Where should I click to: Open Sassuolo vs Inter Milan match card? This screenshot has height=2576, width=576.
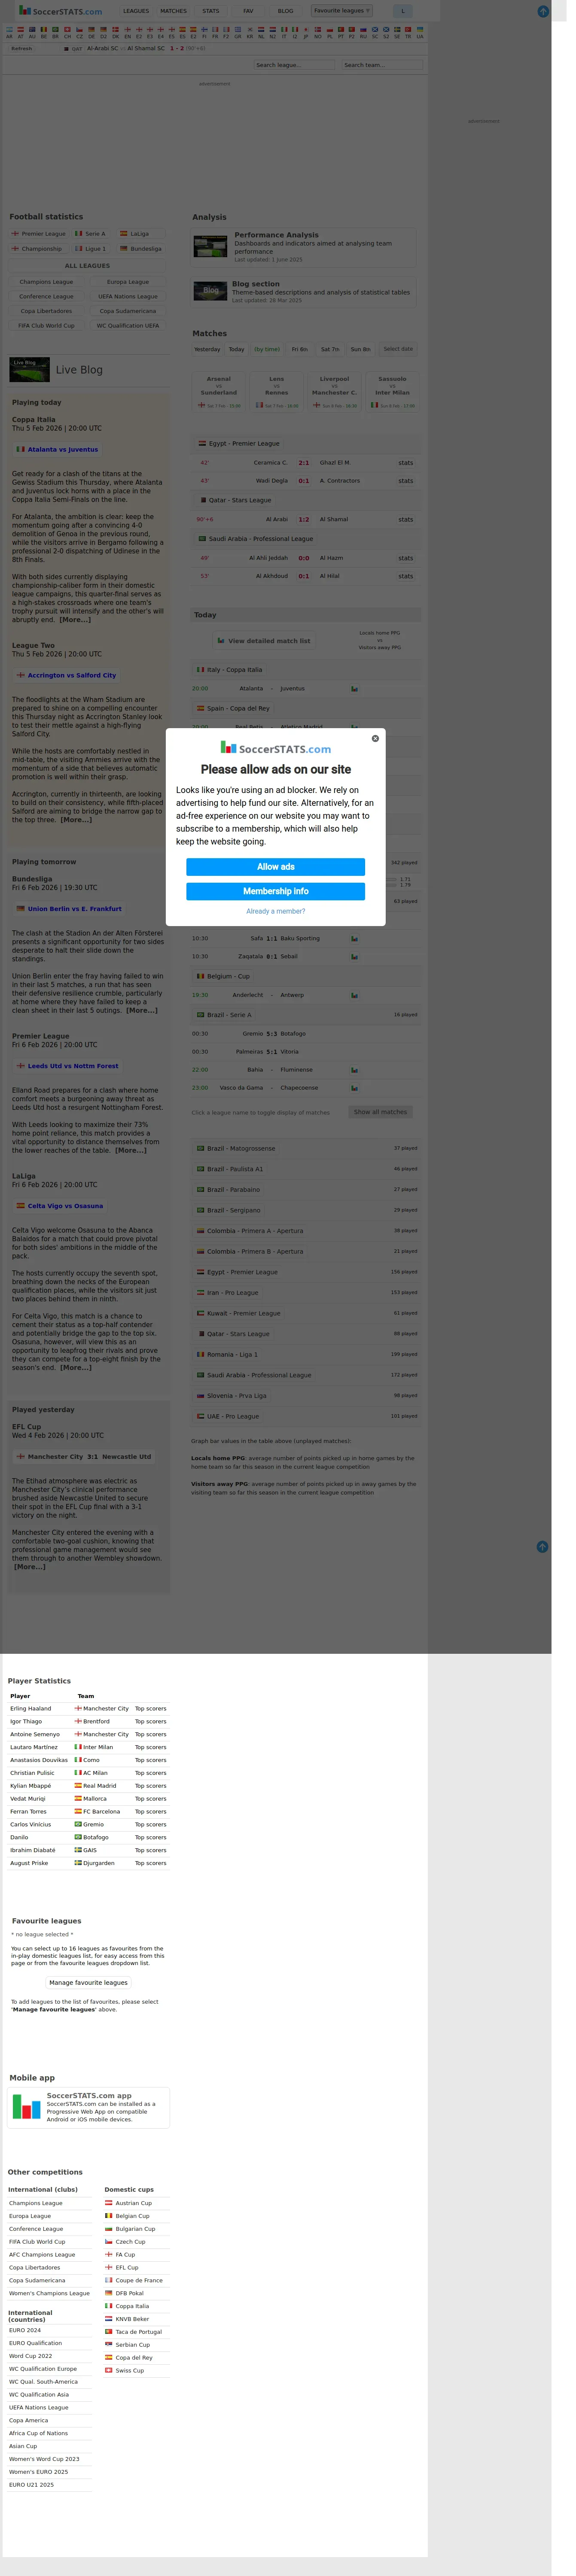[x=392, y=391]
